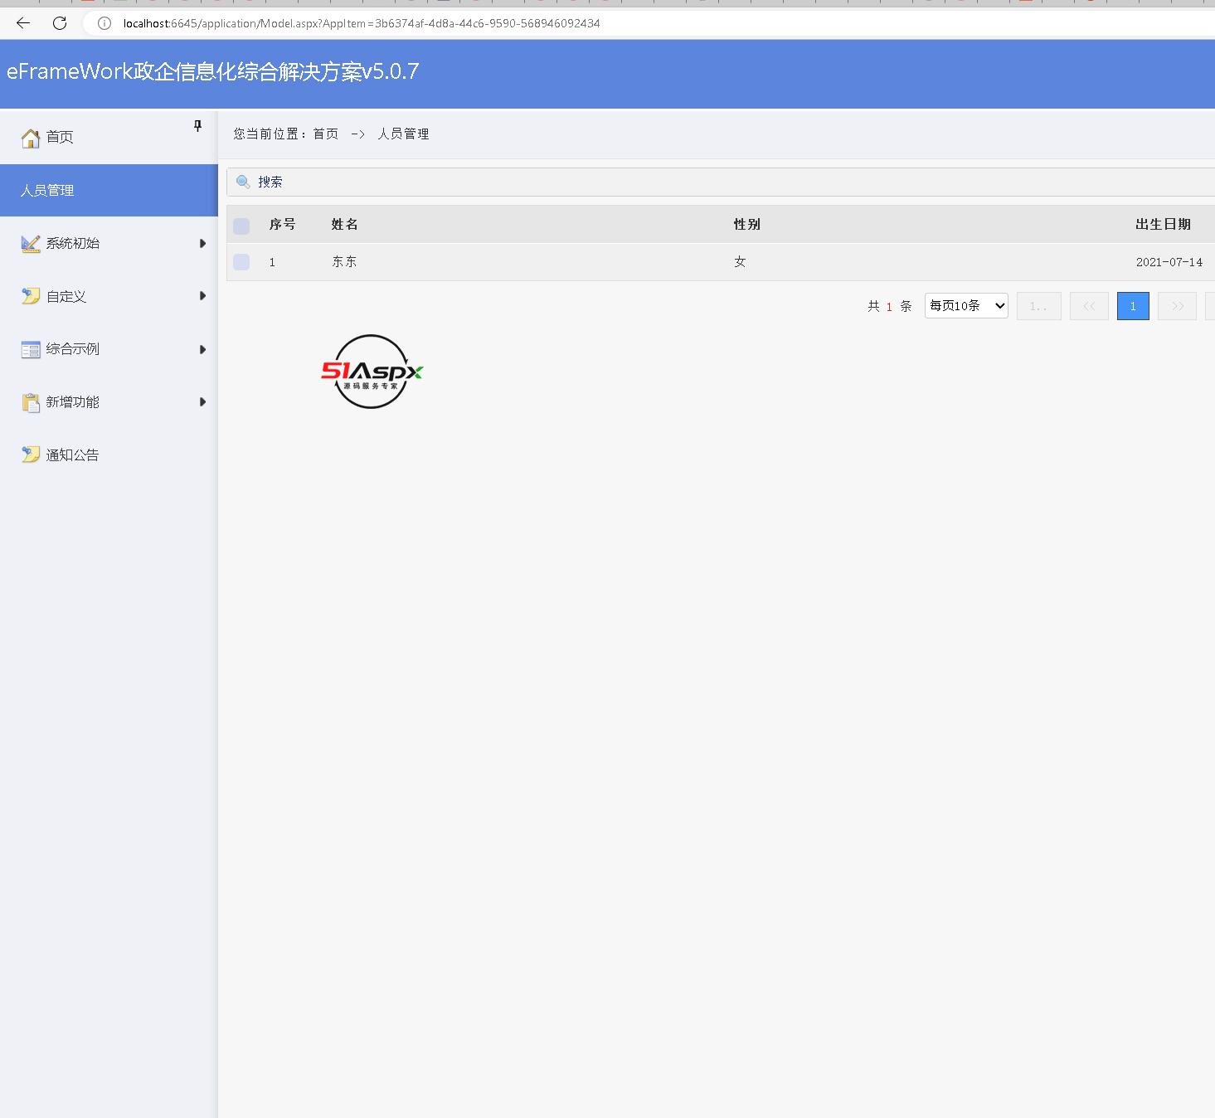View site information icon in address bar
The height and width of the screenshot is (1118, 1215).
[x=104, y=23]
